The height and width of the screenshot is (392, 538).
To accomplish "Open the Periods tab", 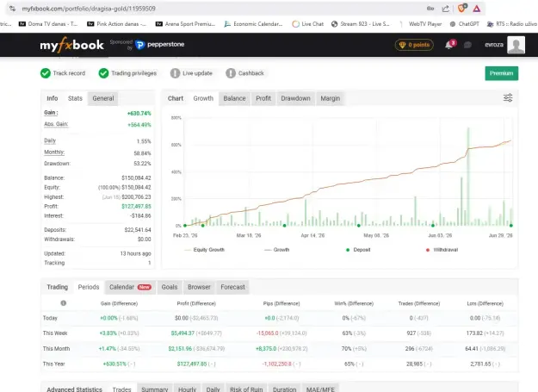I will click(88, 287).
